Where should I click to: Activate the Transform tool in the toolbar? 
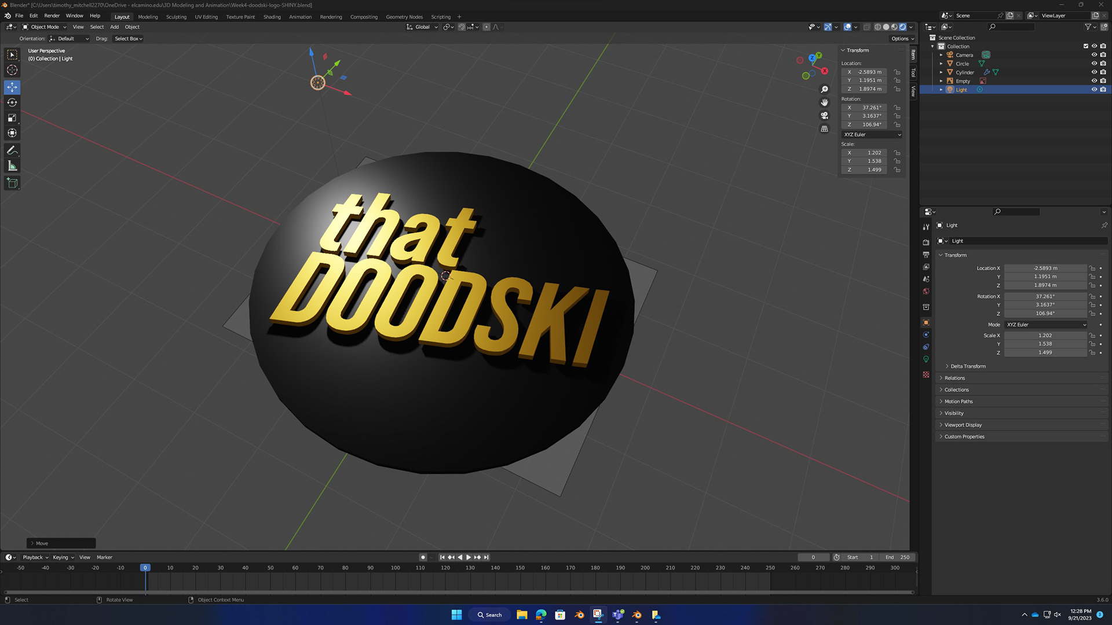tap(12, 133)
